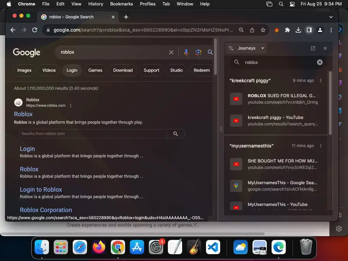The width and height of the screenshot is (348, 261).
Task: Open site info lock icon in address bar
Action: [x=48, y=30]
